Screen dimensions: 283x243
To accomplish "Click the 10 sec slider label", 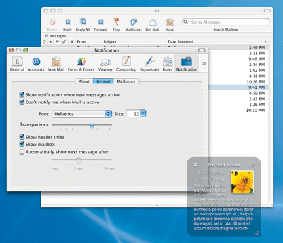I will (x=109, y=168).
